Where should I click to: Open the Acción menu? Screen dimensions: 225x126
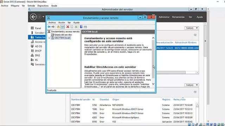tap(62, 22)
